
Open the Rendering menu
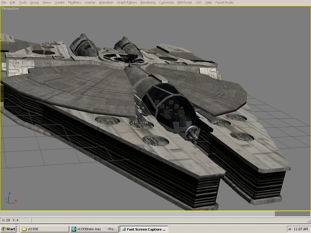tap(148, 2)
